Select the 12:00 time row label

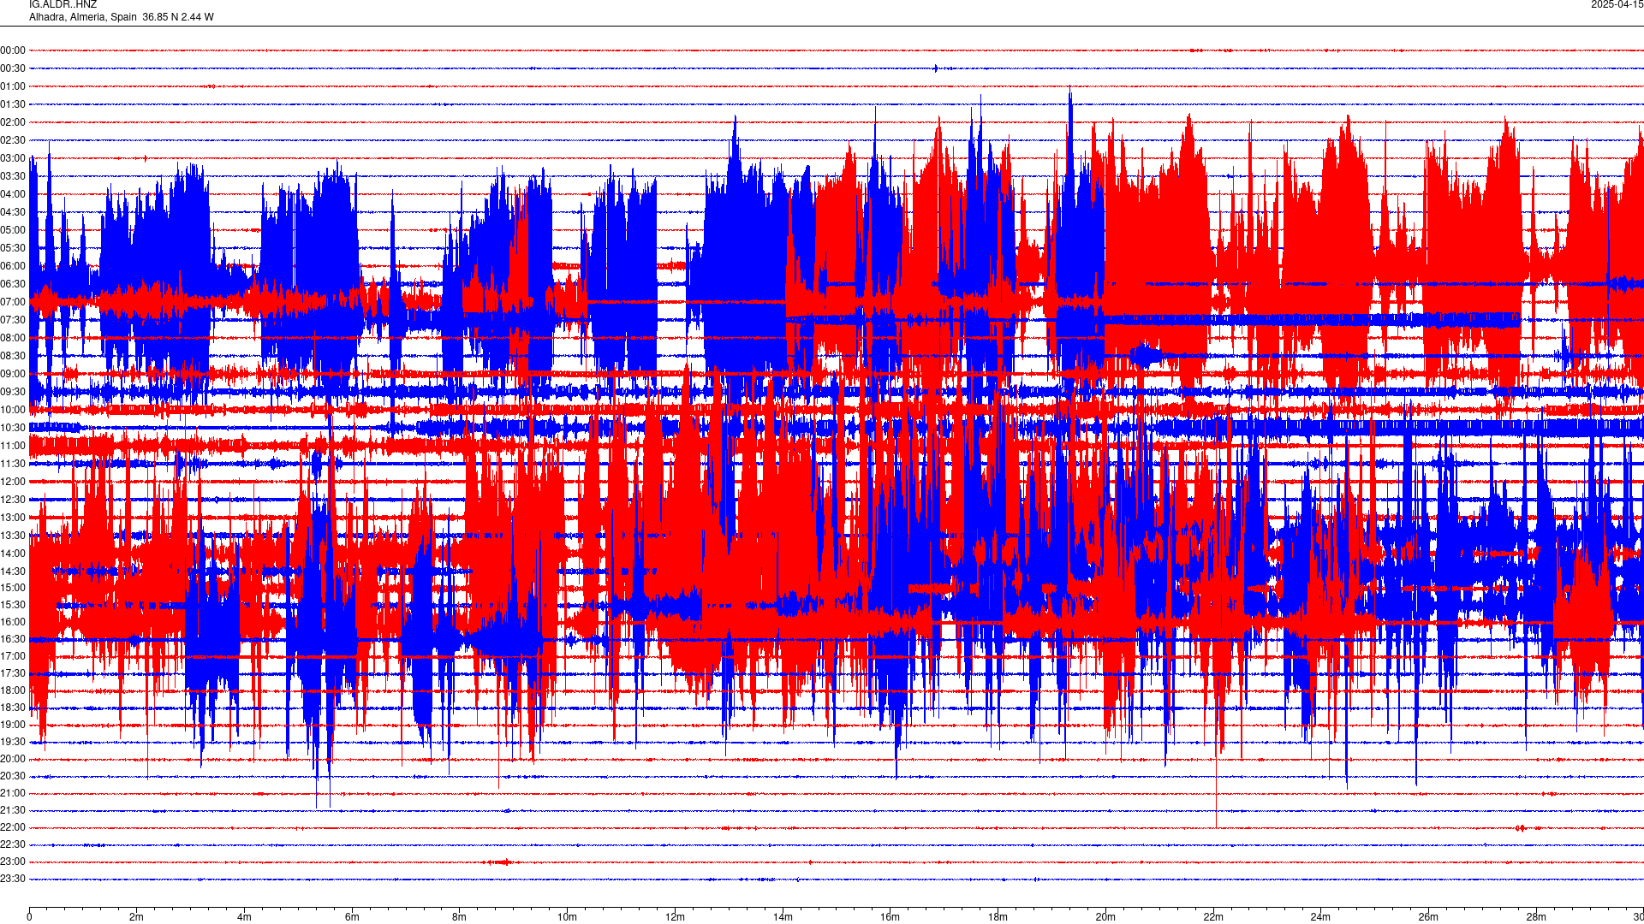point(13,482)
